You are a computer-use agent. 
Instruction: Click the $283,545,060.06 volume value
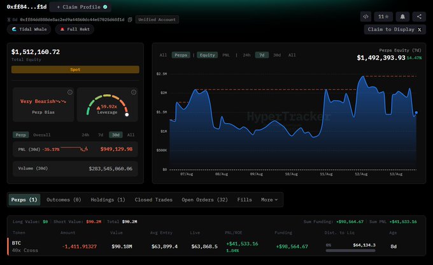[110, 168]
